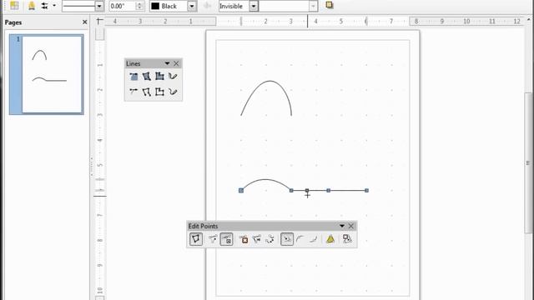Adjust the line width spinner arrows
Image resolution: width=534 pixels, height=300 pixels.
click(x=139, y=6)
